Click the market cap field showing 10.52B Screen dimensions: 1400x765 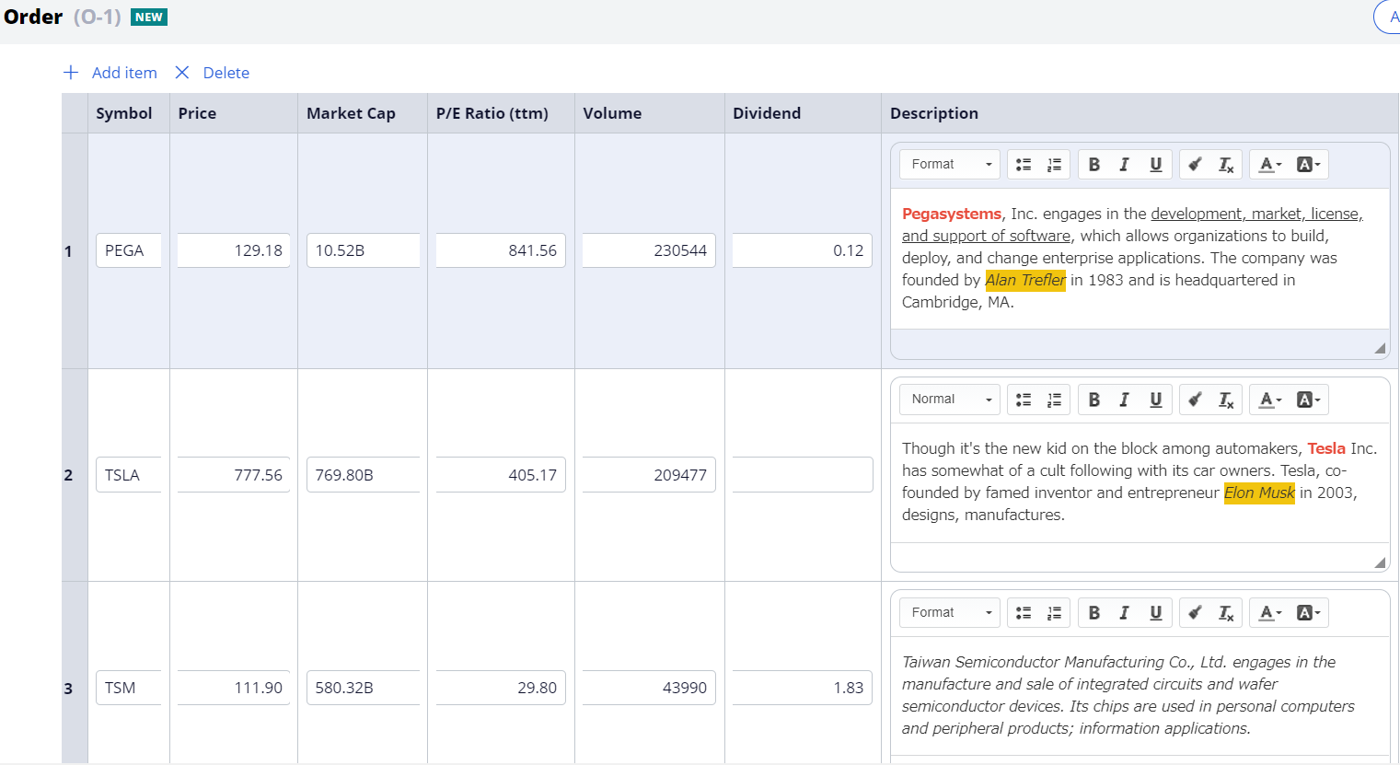pyautogui.click(x=363, y=250)
